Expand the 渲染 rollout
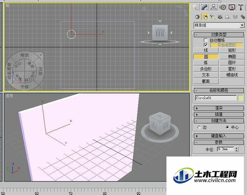 pos(219,108)
